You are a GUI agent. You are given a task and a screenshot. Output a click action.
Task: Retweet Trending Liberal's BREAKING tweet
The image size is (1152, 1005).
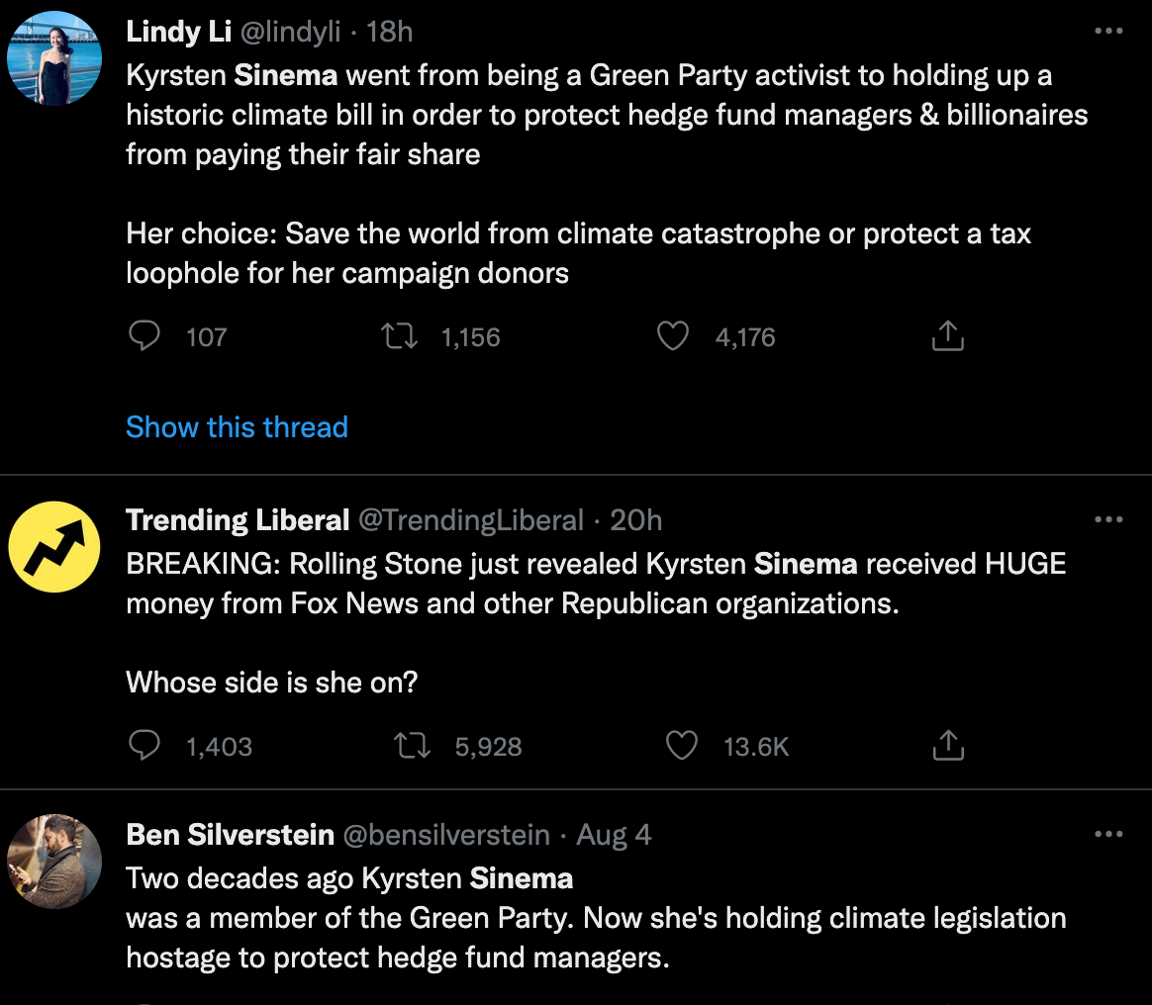(x=412, y=745)
